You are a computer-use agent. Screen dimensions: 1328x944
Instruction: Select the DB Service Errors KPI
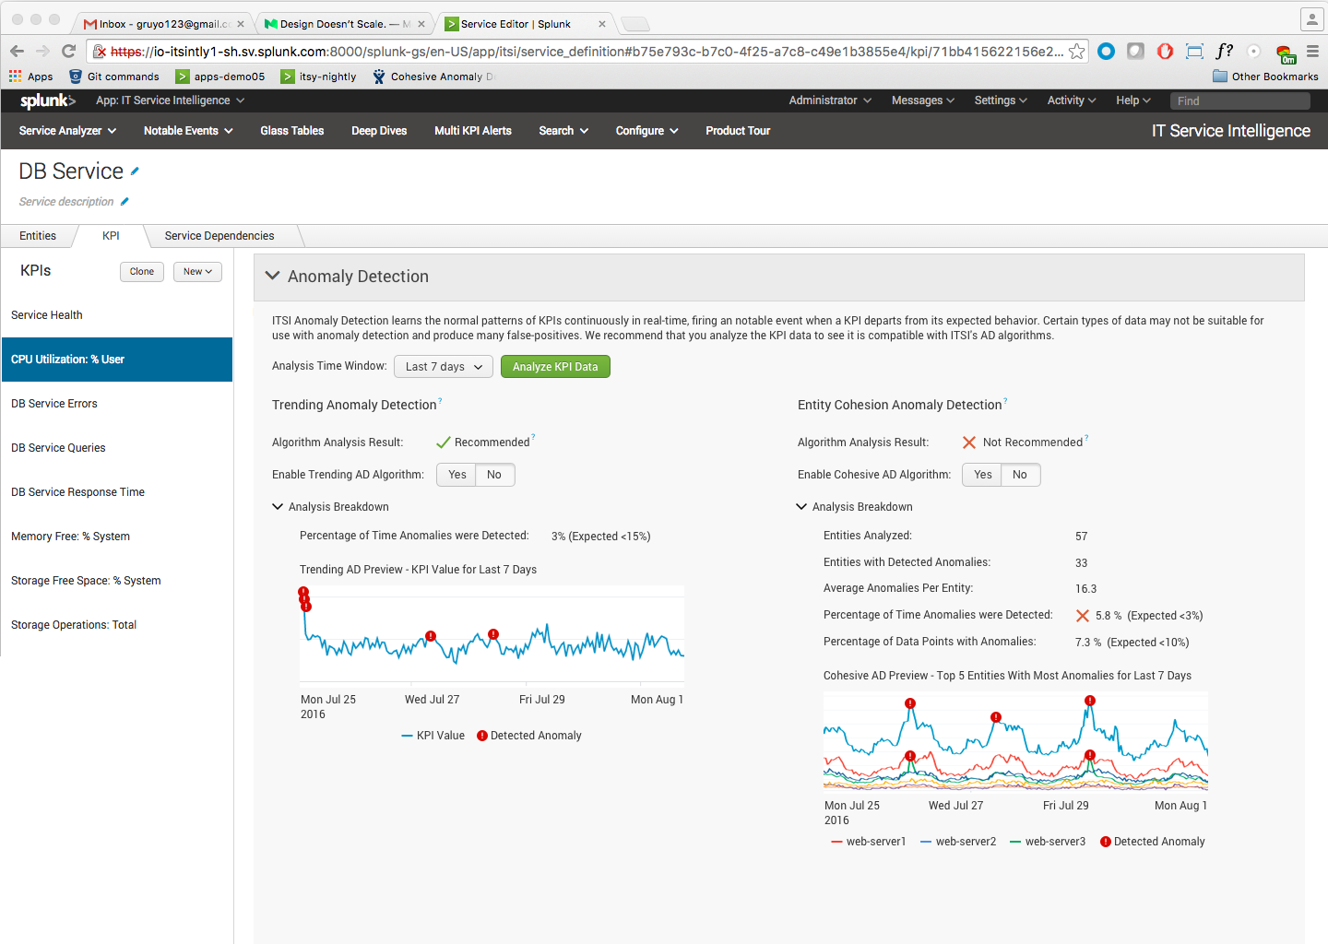116,404
